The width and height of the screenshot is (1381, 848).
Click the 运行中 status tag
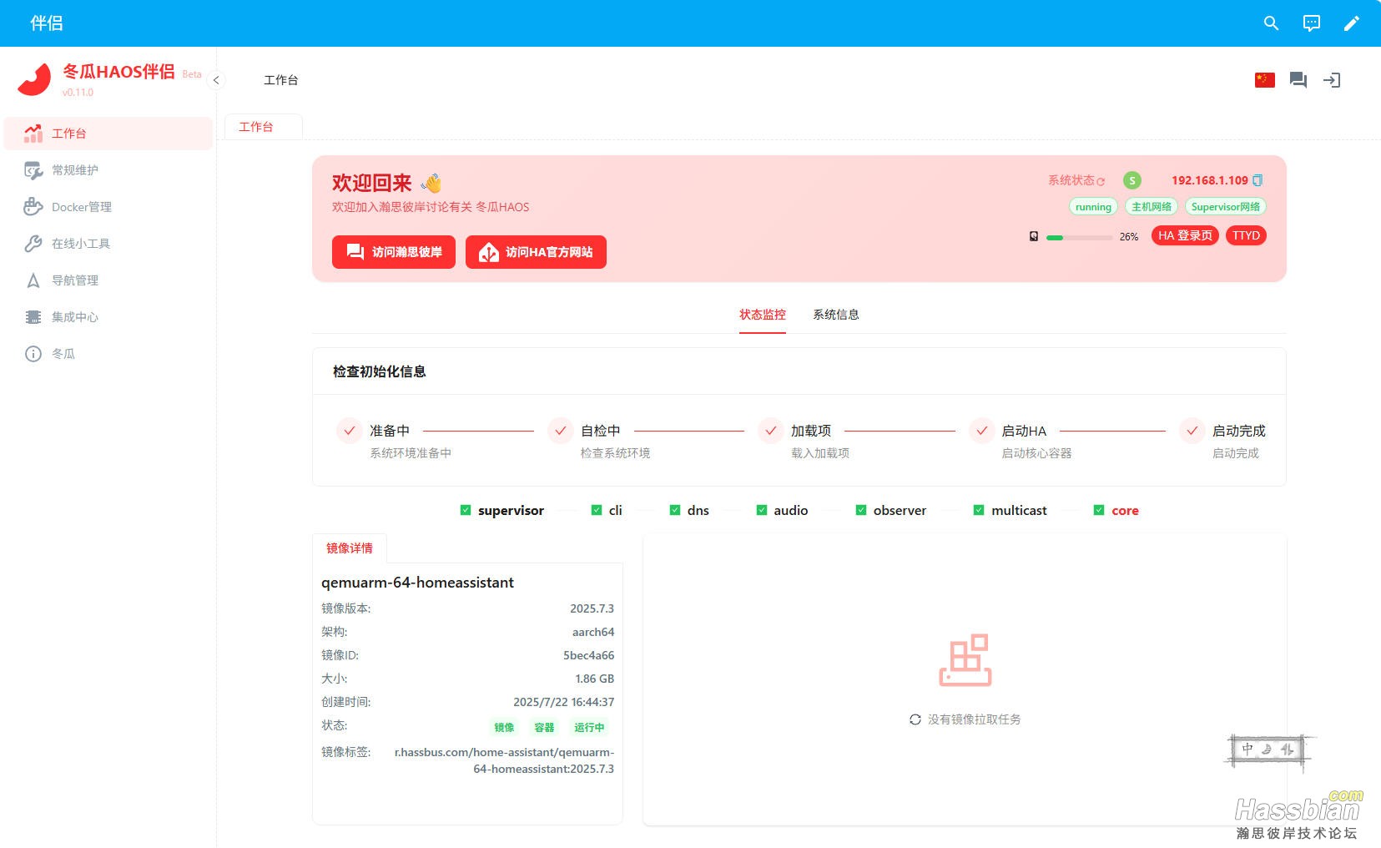589,728
